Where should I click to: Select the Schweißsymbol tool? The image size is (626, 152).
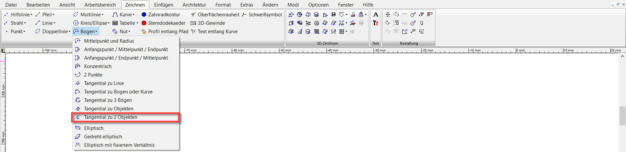pos(261,14)
